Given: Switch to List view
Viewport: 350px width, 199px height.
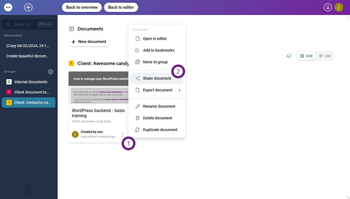Looking at the screenshot, I should coord(325,56).
